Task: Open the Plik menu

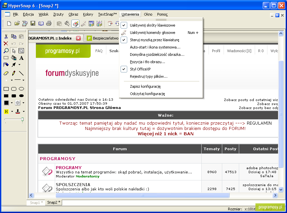Action: 16,14
